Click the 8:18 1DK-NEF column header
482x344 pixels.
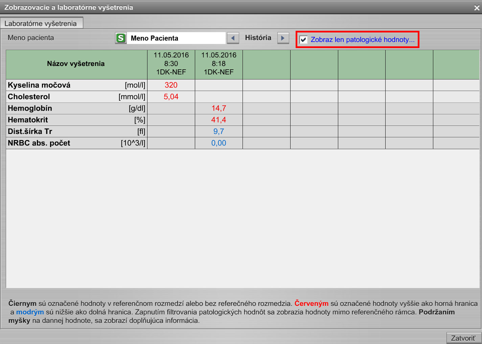pyautogui.click(x=219, y=64)
